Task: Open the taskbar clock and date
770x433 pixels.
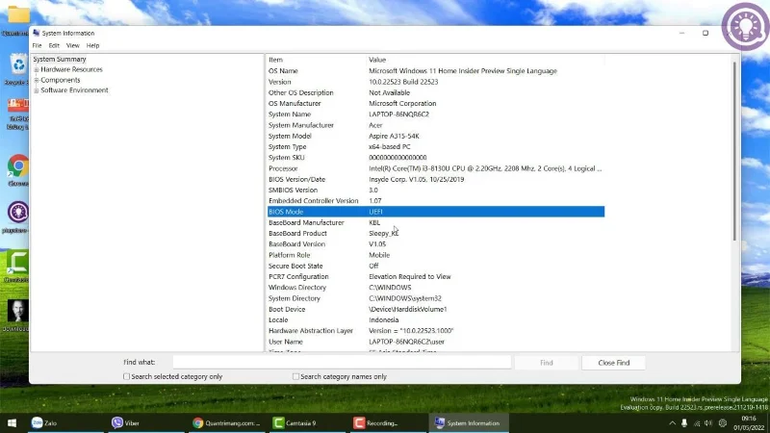Action: click(749, 423)
